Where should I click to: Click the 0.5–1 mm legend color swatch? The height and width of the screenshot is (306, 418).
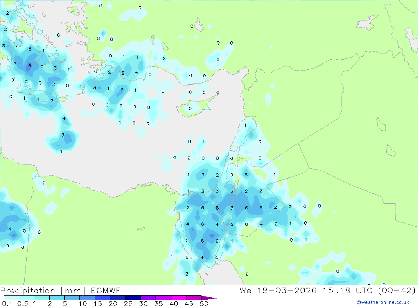click(x=27, y=298)
